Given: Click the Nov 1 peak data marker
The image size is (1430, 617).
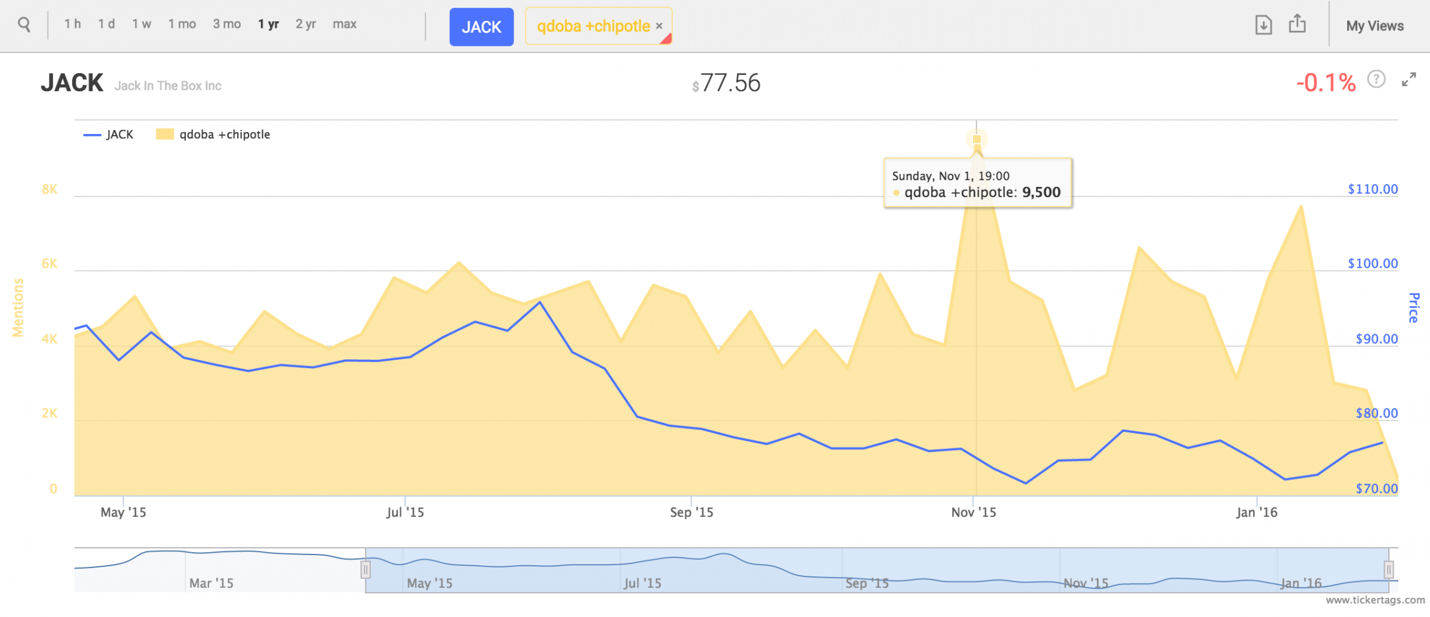Looking at the screenshot, I should (977, 139).
